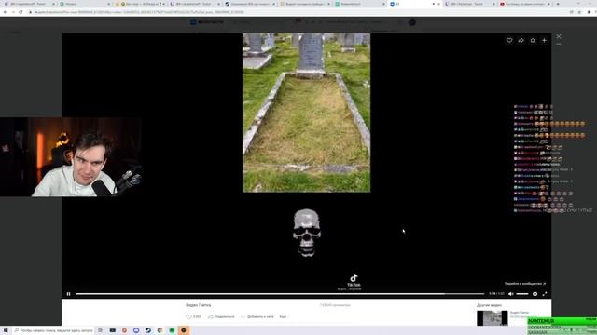The width and height of the screenshot is (597, 335).
Task: Open the 'Видео Папка' author link
Action: [x=198, y=305]
